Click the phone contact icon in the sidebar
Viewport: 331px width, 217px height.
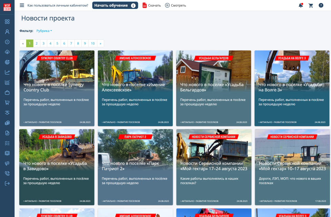tap(7, 173)
